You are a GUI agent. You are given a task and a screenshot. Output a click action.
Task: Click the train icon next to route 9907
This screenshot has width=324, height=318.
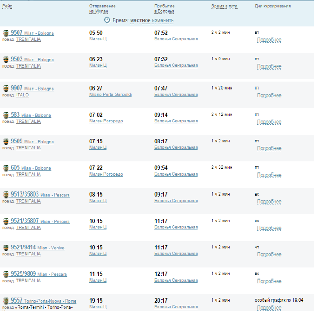point(6,89)
